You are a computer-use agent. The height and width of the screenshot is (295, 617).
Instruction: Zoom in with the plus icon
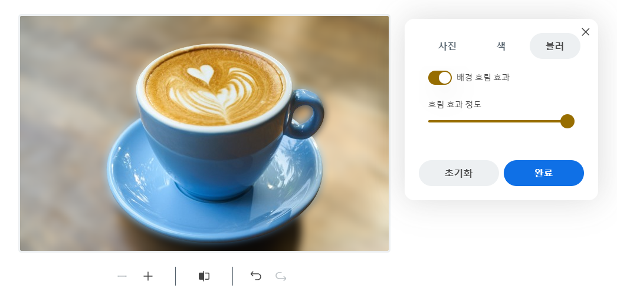click(148, 277)
